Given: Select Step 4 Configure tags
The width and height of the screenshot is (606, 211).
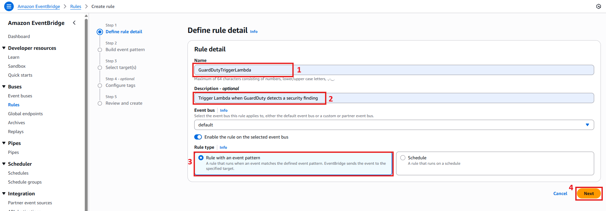Looking at the screenshot, I should [x=120, y=85].
